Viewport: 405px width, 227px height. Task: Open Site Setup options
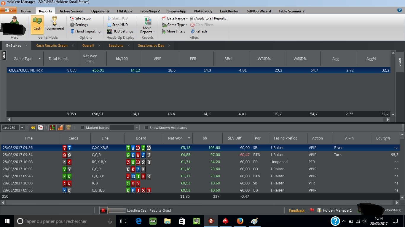pyautogui.click(x=80, y=18)
